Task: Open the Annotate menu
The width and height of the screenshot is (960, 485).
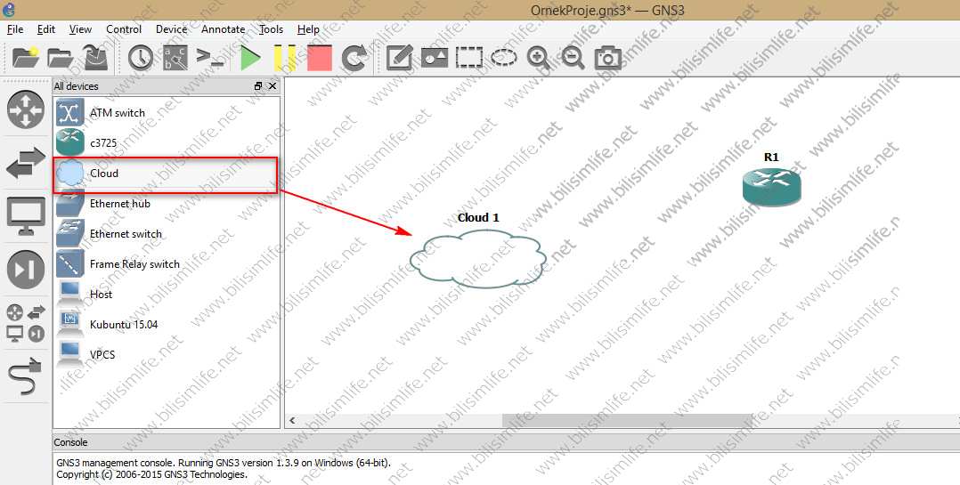Action: 223,29
